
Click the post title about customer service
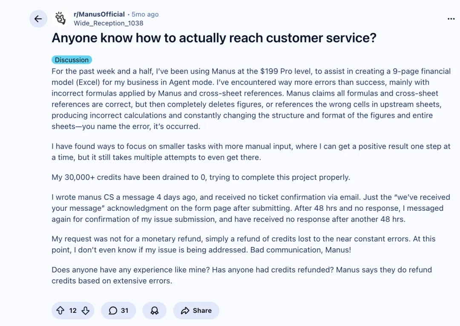click(214, 38)
